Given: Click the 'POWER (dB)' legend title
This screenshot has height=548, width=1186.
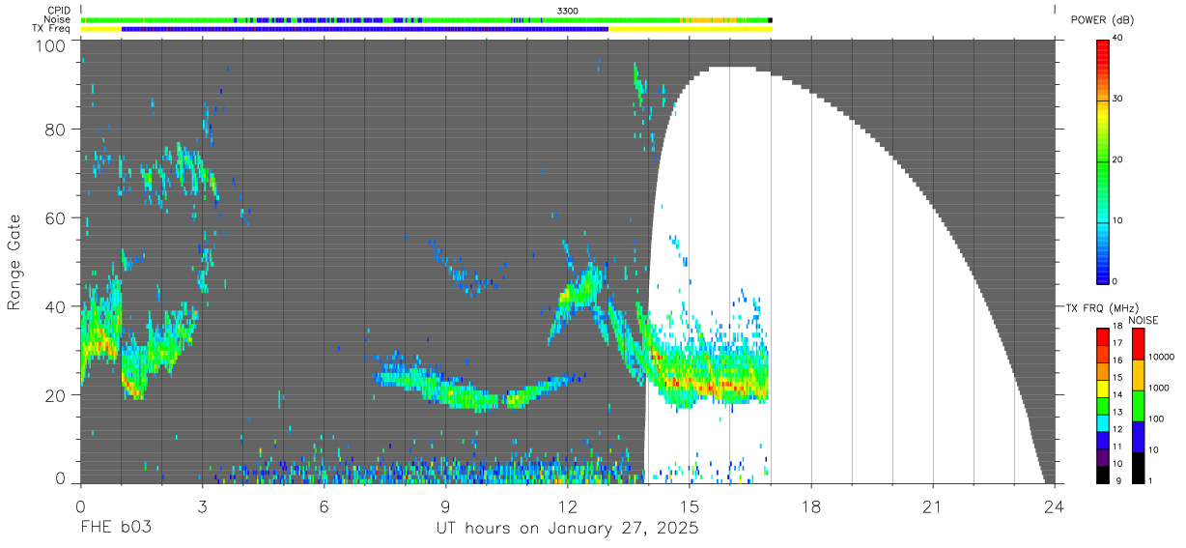Looking at the screenshot, I should [x=1102, y=19].
